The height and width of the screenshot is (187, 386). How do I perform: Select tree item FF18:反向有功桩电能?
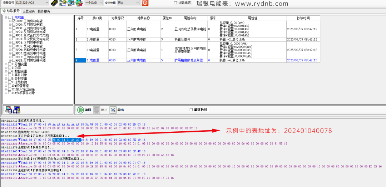pyautogui.click(x=30, y=60)
